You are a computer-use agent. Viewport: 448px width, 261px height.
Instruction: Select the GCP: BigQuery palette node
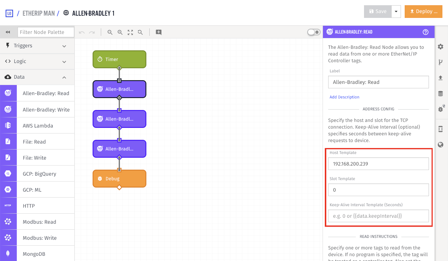37,174
